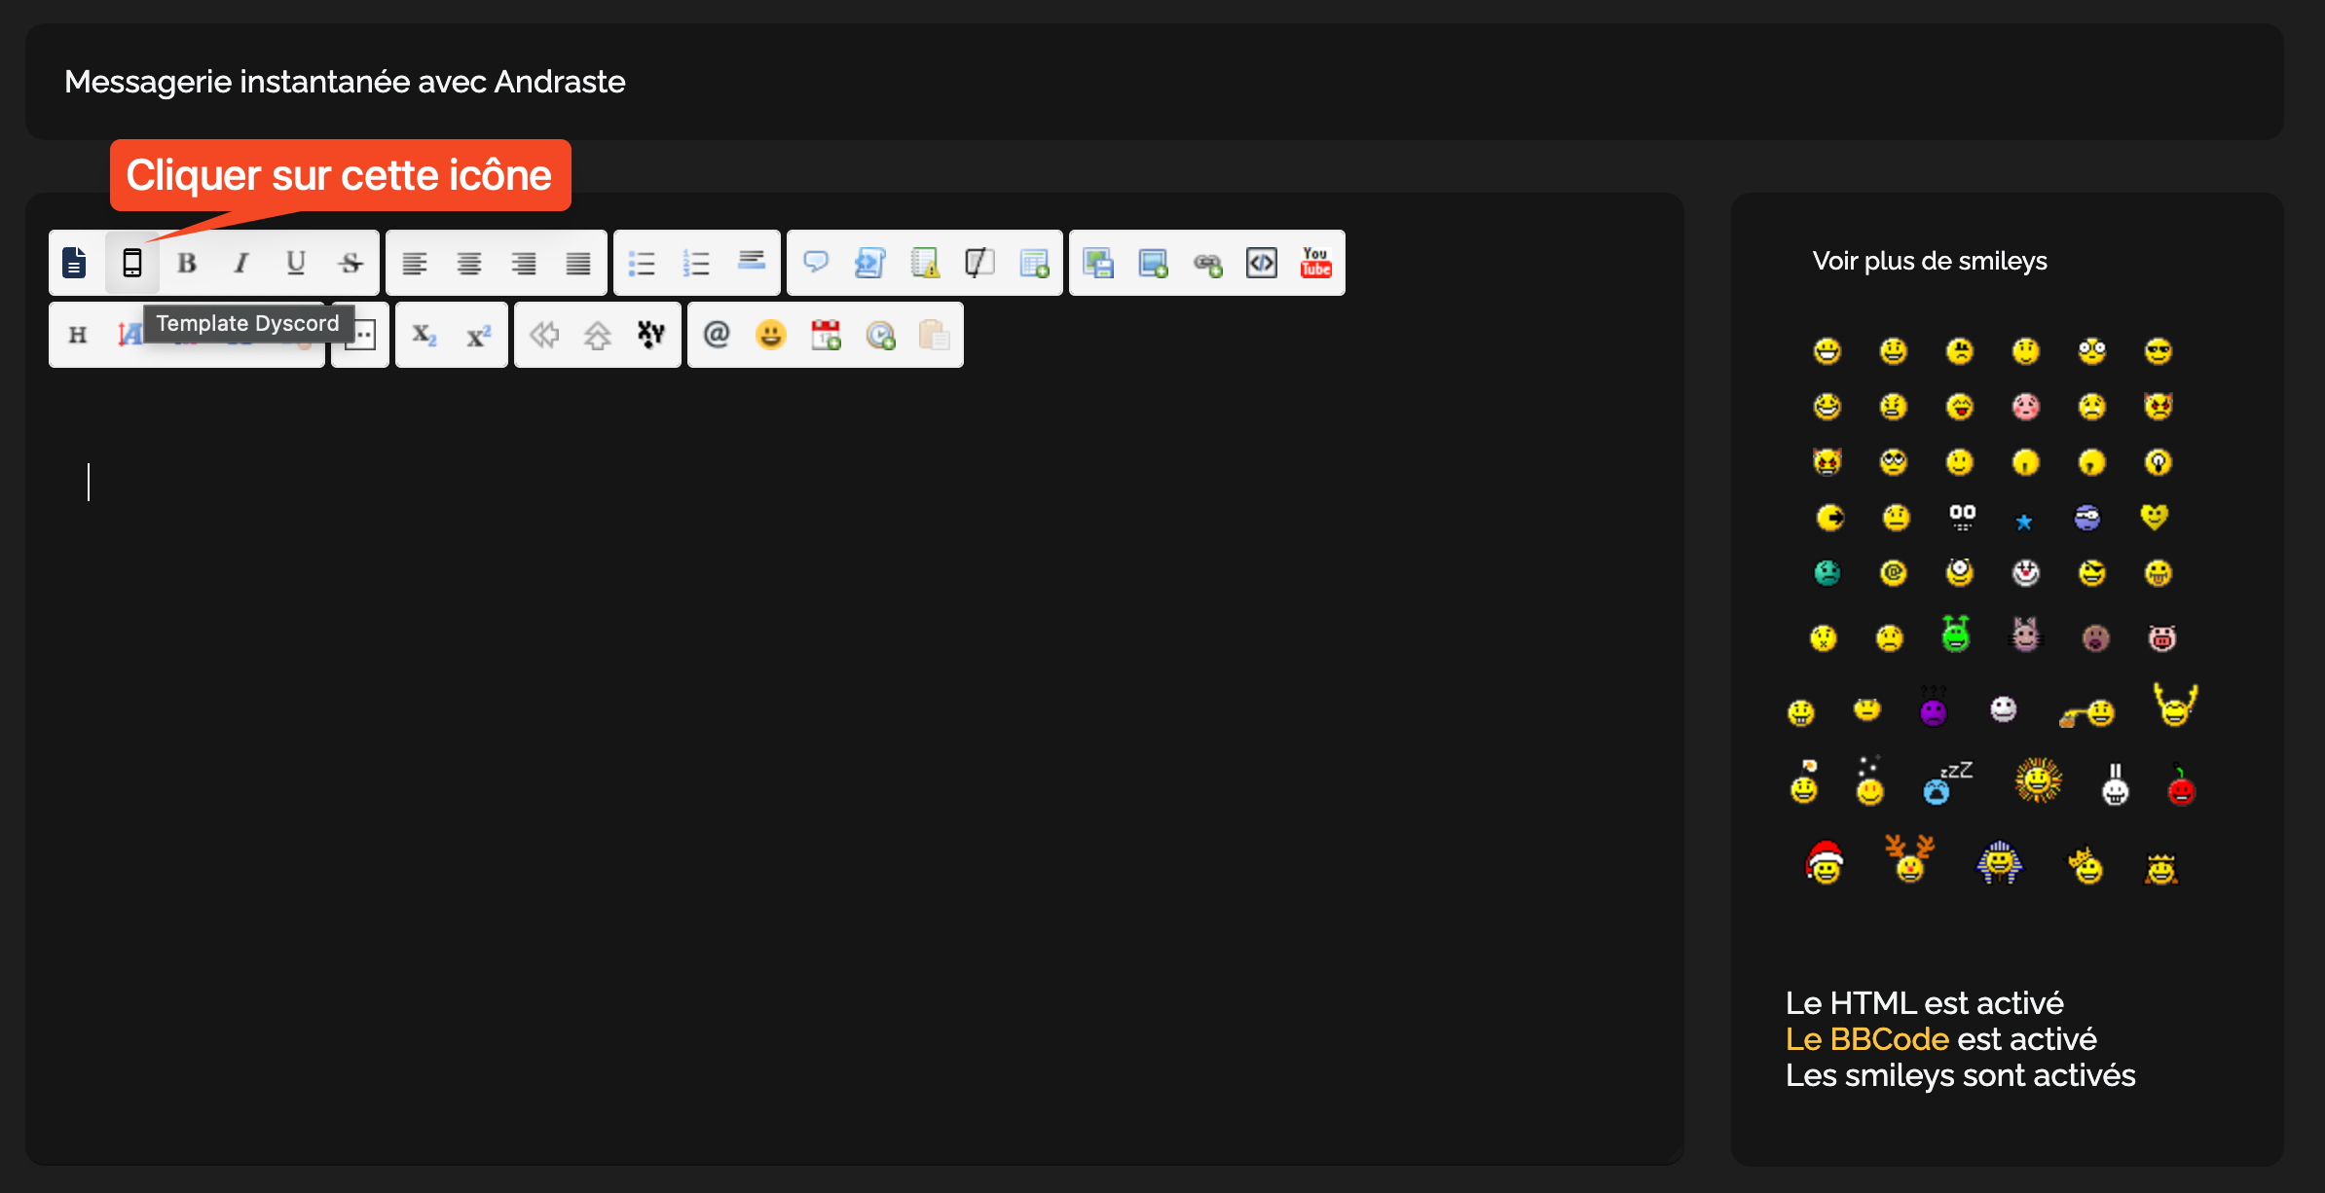Insert the pharaoh smiley
Viewport: 2325px width, 1193px height.
[x=1999, y=862]
